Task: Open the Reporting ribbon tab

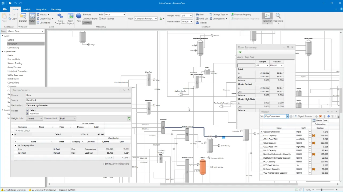Action: coord(56,9)
